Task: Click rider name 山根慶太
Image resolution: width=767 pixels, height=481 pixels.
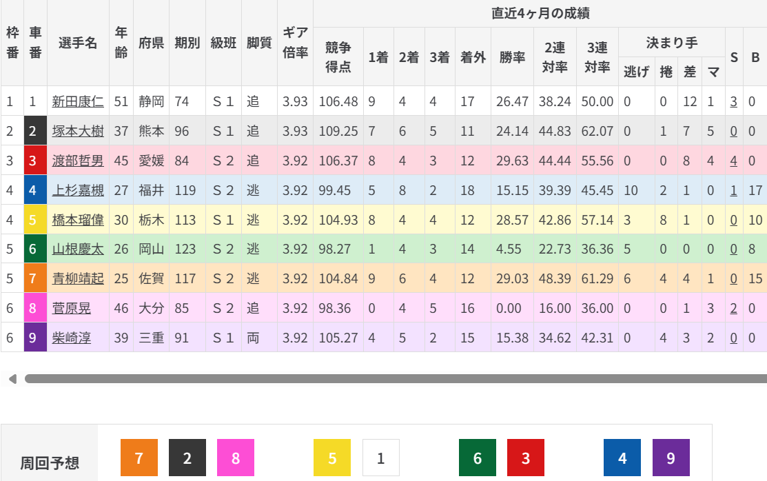Action: point(78,249)
